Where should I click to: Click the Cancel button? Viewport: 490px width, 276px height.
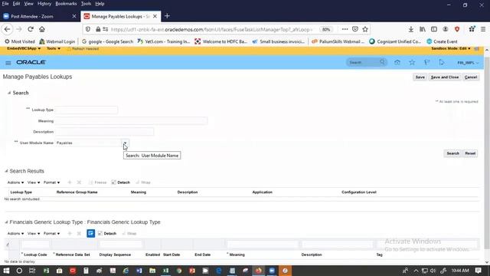(471, 77)
